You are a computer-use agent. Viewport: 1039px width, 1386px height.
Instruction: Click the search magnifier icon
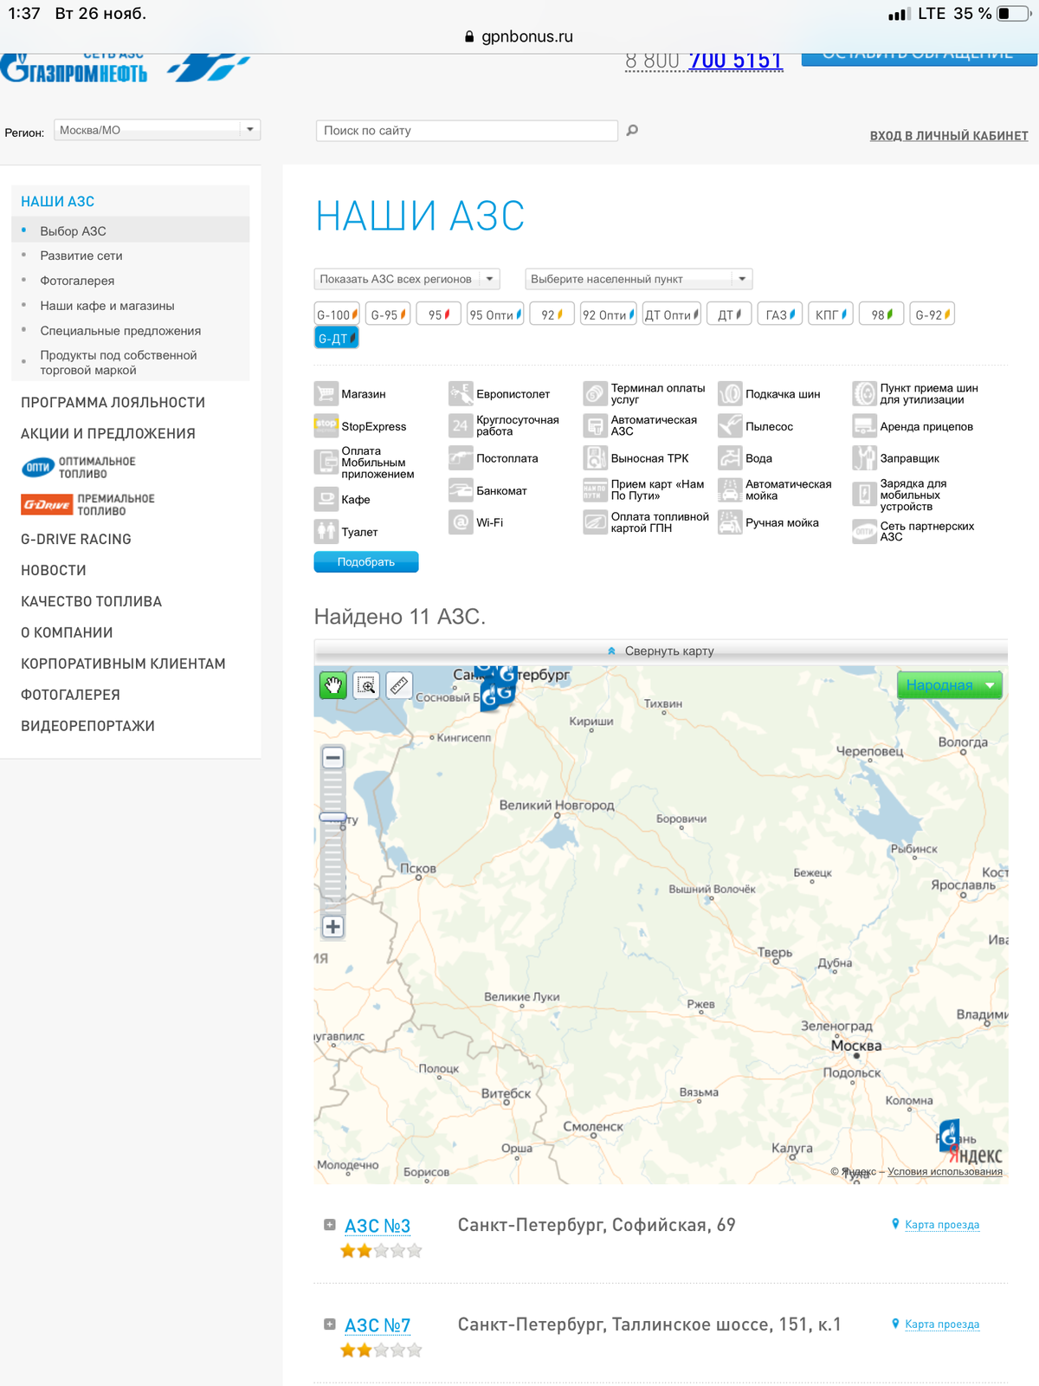pos(632,130)
